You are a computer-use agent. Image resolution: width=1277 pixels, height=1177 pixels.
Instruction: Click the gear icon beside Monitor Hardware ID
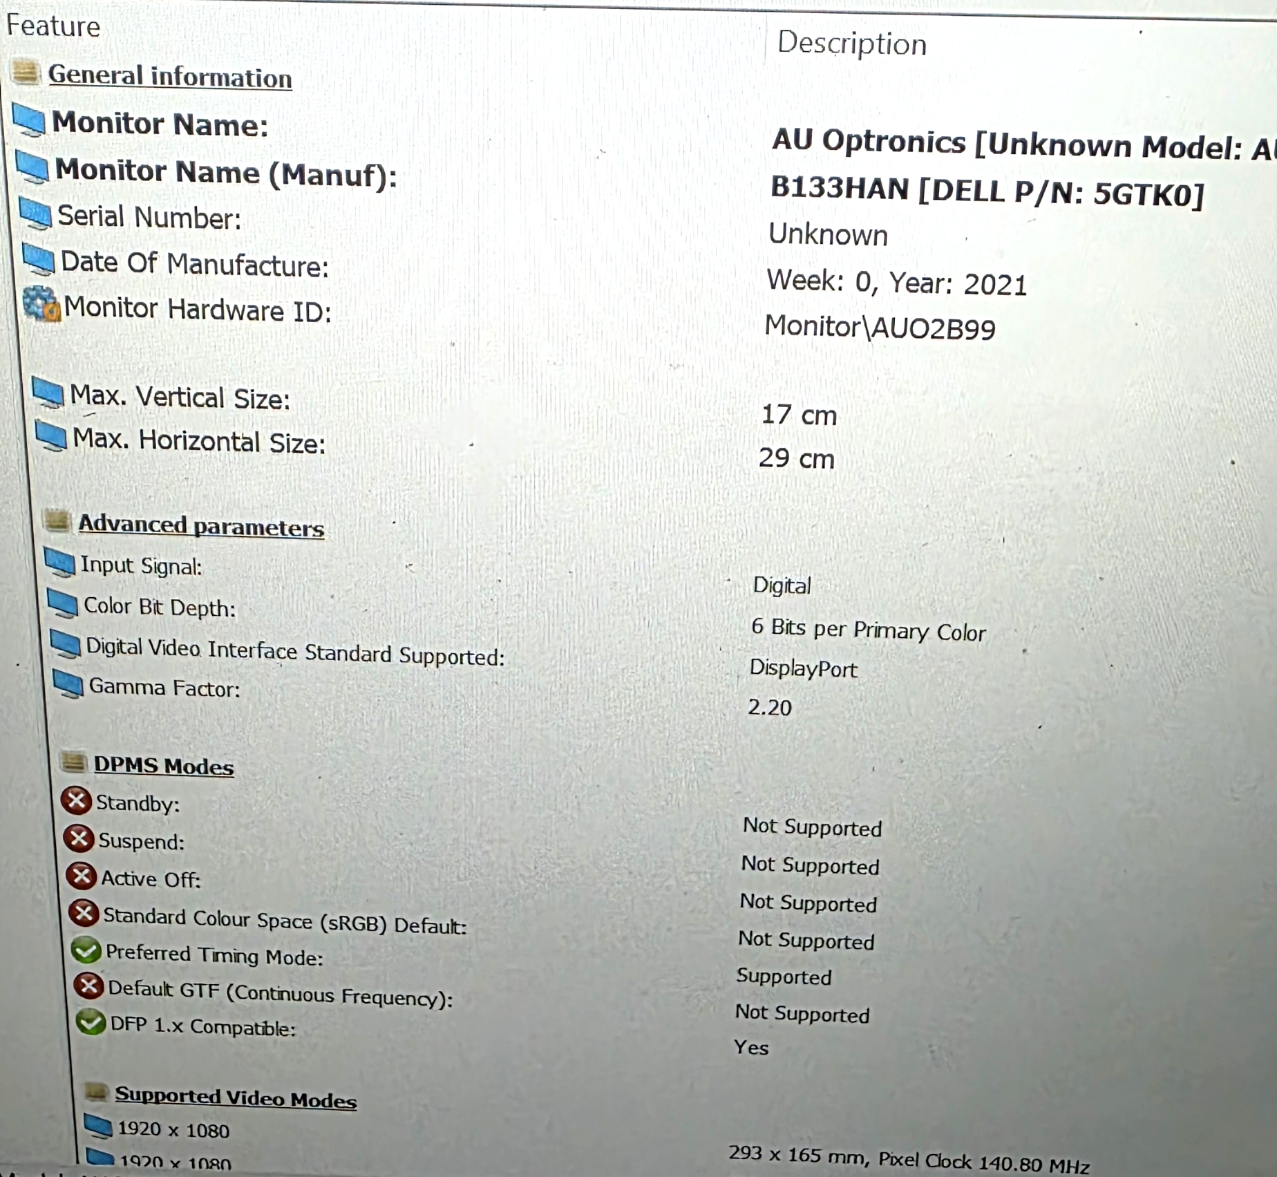click(41, 304)
